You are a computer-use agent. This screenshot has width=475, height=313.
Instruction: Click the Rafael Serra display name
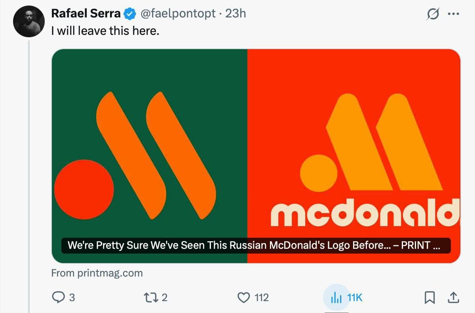pyautogui.click(x=85, y=13)
